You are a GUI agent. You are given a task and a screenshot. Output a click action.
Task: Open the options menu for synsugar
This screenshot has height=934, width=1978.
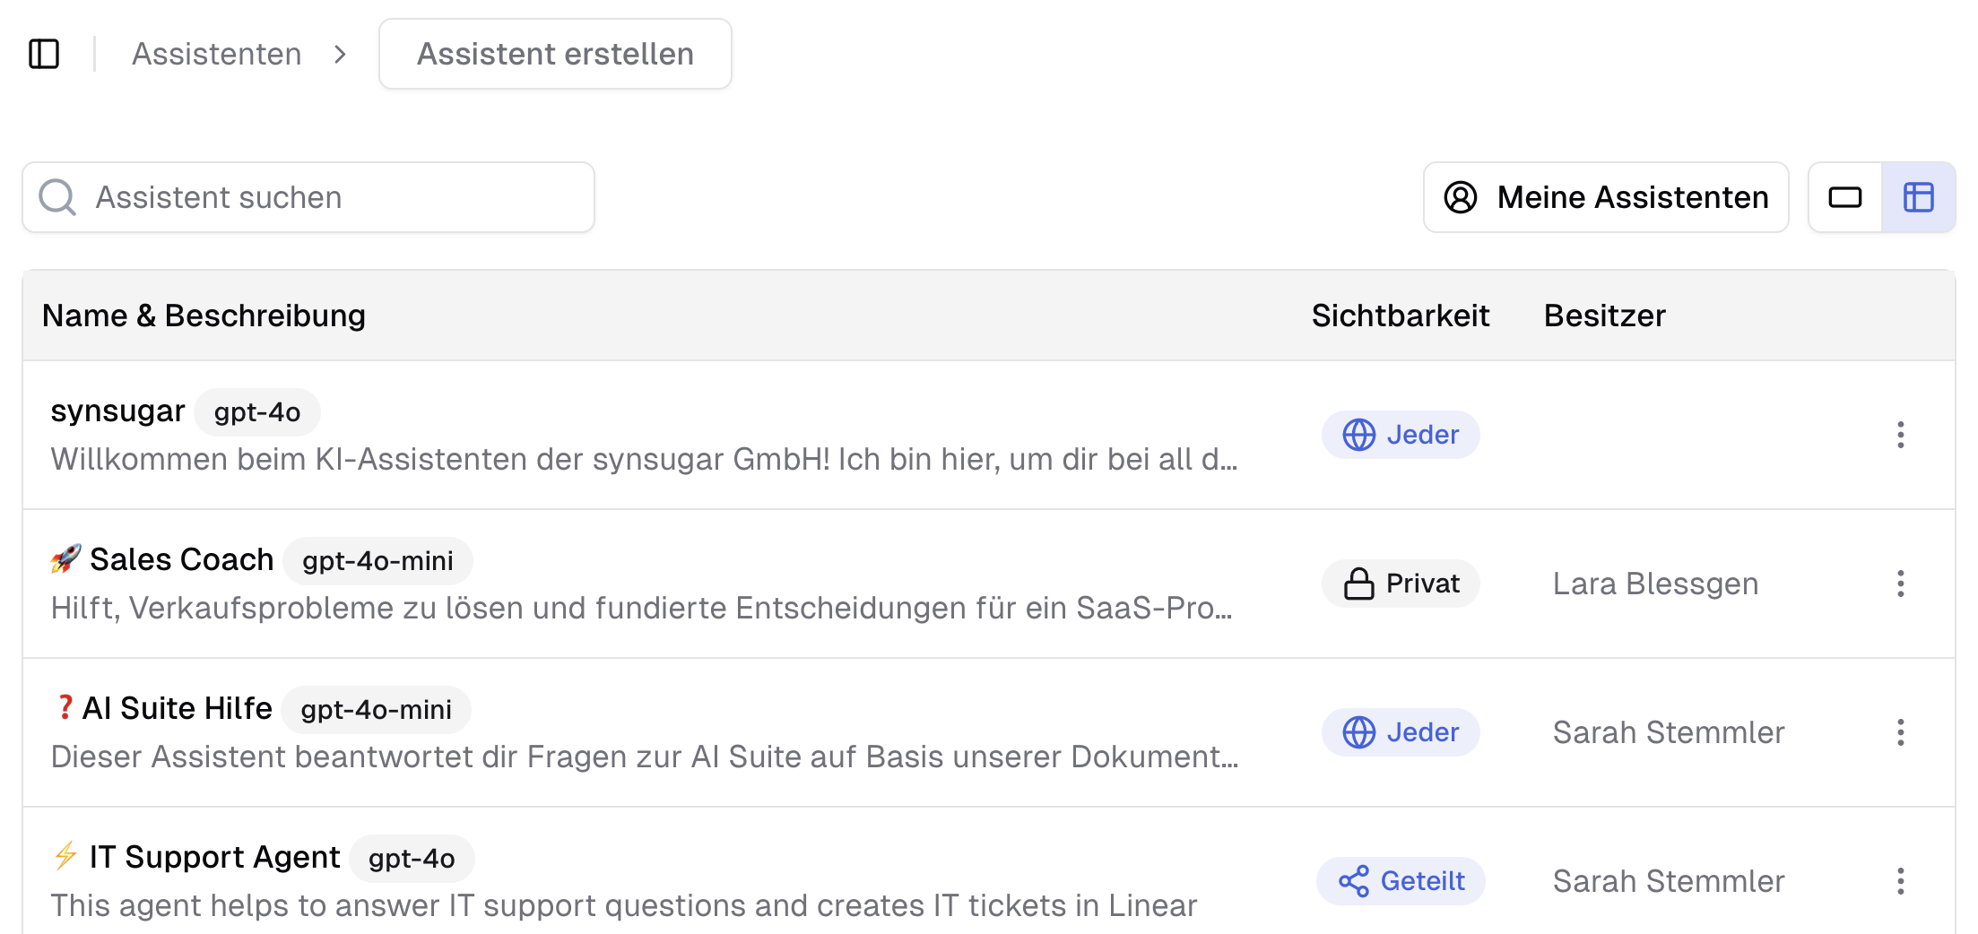tap(1900, 435)
